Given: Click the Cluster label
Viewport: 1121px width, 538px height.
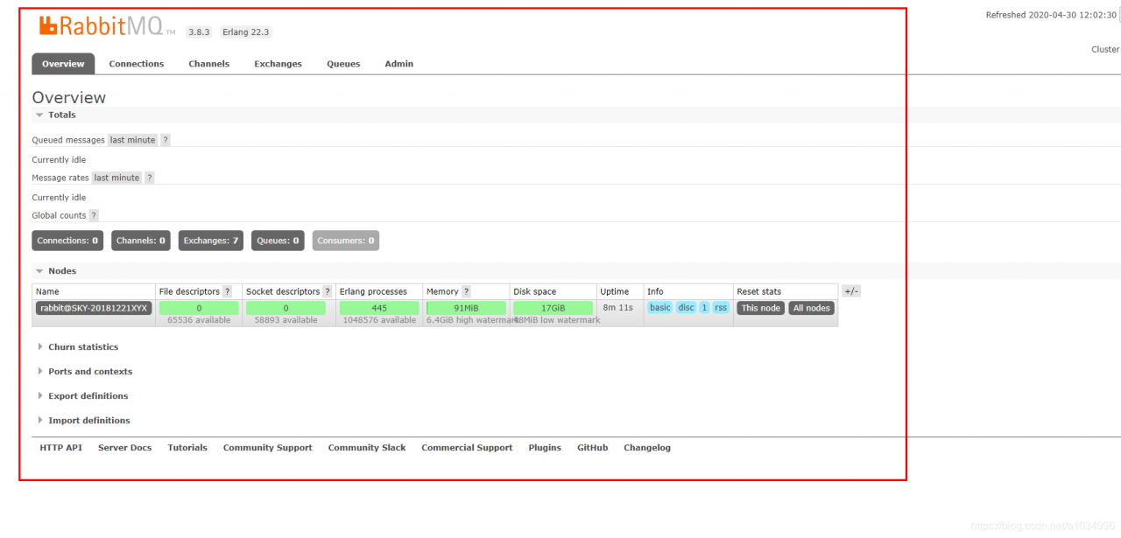Looking at the screenshot, I should click(x=1105, y=49).
